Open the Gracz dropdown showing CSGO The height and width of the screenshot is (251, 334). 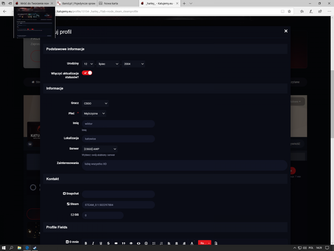pyautogui.click(x=95, y=103)
